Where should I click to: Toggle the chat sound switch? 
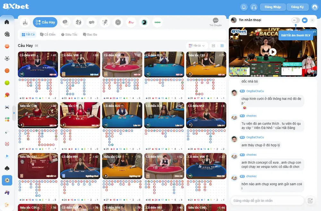[296, 20]
